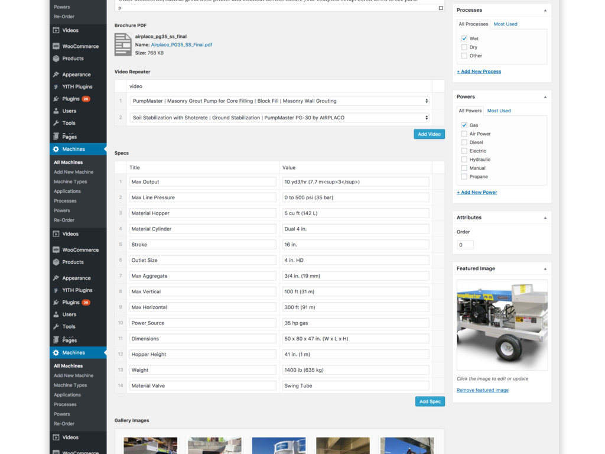This screenshot has height=454, width=605.
Task: Click the Users person icon in the upper sidebar menu
Action: (56, 111)
